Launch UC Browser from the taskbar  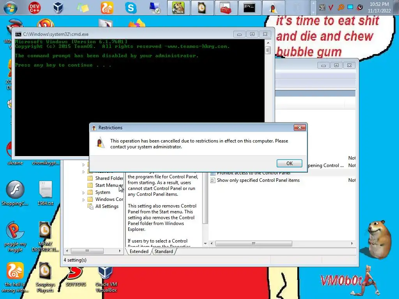(107, 8)
